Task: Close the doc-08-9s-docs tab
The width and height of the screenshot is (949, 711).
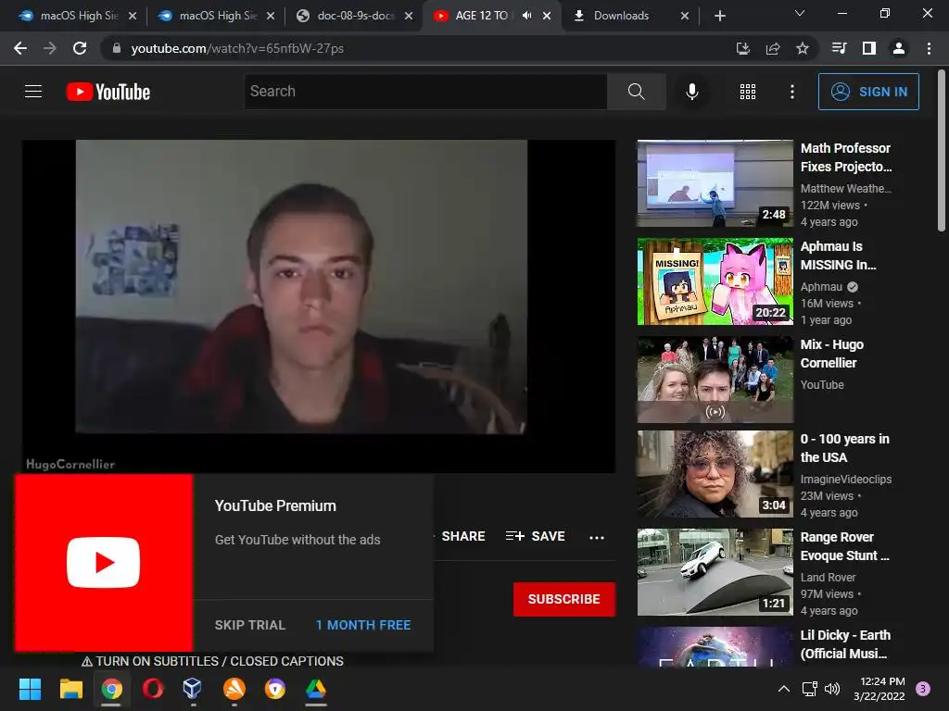Action: (x=409, y=16)
